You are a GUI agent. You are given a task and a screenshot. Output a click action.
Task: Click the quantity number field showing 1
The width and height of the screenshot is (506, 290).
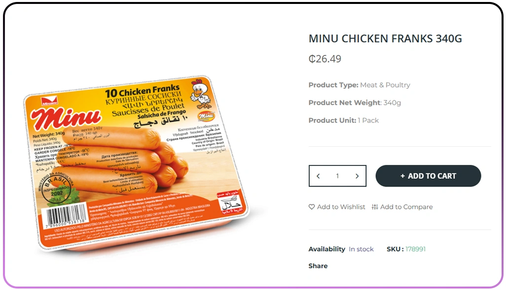[x=337, y=176]
